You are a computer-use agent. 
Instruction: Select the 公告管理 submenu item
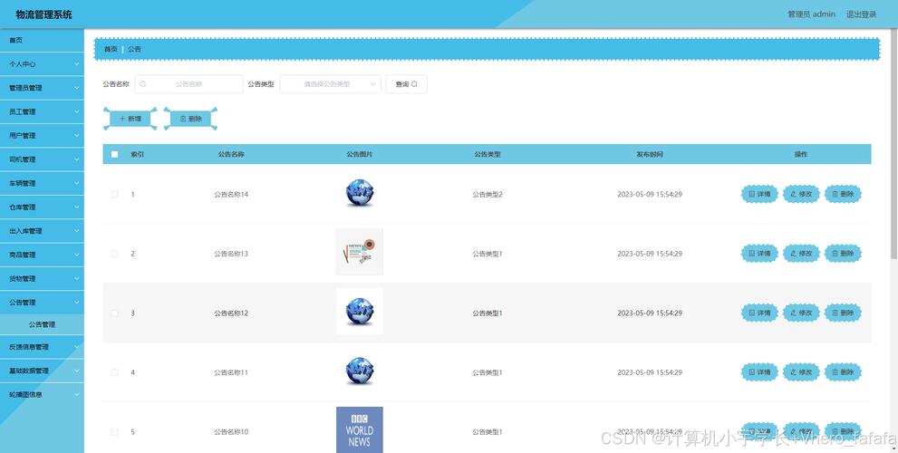(42, 324)
